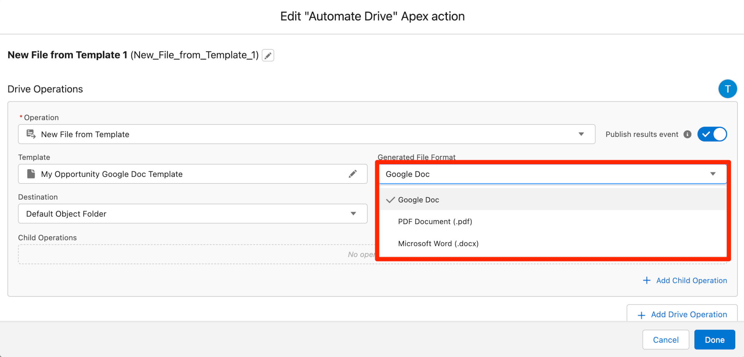Click the checkmark next to the Google Doc option
The width and height of the screenshot is (744, 357).
(x=390, y=200)
